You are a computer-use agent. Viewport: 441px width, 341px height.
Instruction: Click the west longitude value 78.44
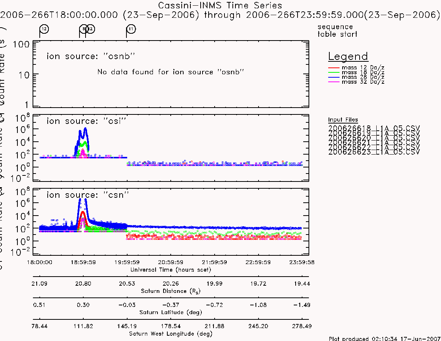tap(39, 326)
